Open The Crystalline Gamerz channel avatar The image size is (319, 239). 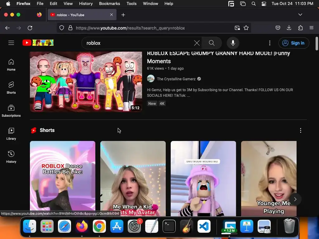pos(151,78)
